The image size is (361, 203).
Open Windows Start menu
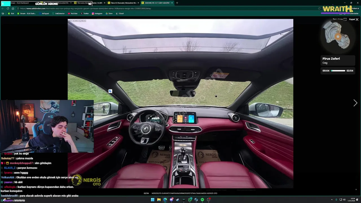click(153, 200)
